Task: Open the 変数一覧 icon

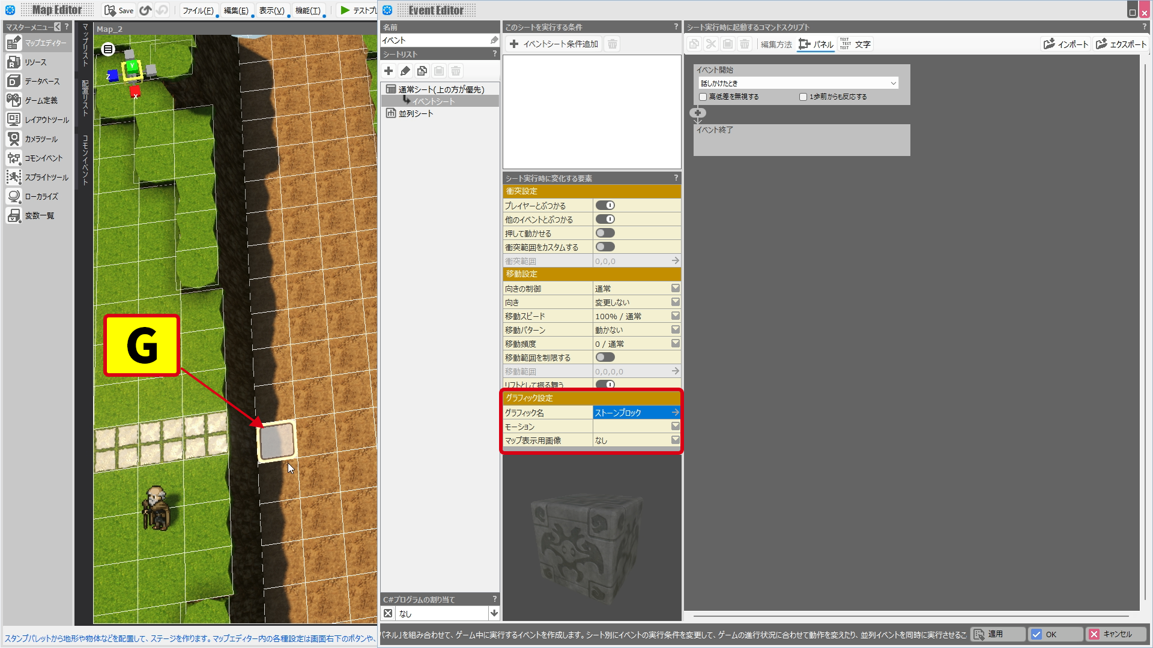Action: pyautogui.click(x=14, y=215)
